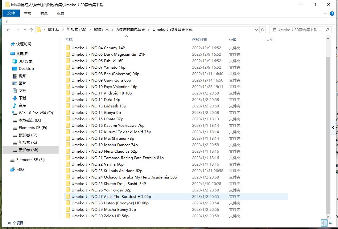Switch to the 查看 ribbon tab
The height and width of the screenshot is (229, 338).
60,13
